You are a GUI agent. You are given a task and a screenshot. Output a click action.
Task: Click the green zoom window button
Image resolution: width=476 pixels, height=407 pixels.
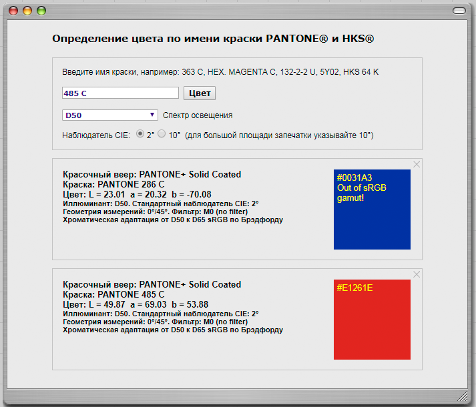[x=41, y=11]
